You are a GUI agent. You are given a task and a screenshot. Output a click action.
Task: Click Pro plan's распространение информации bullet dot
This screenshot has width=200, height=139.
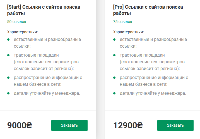point(115,78)
